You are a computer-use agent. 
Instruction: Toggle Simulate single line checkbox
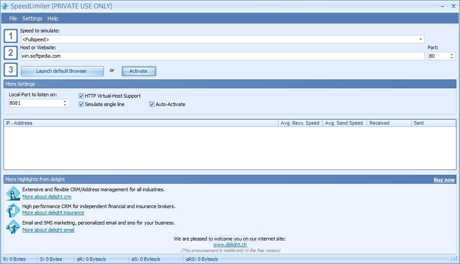[x=81, y=104]
